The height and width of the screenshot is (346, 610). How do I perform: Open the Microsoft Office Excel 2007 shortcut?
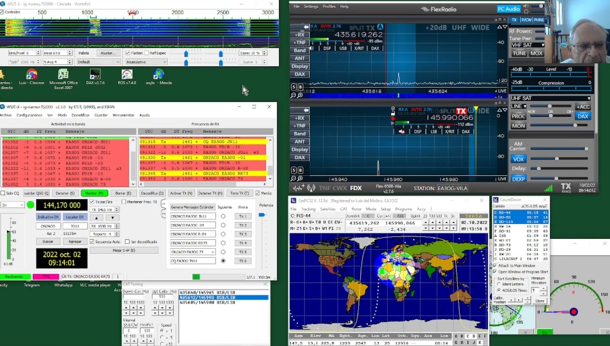63,75
